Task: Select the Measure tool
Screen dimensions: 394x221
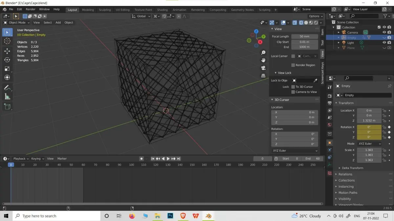Action: coord(7,97)
